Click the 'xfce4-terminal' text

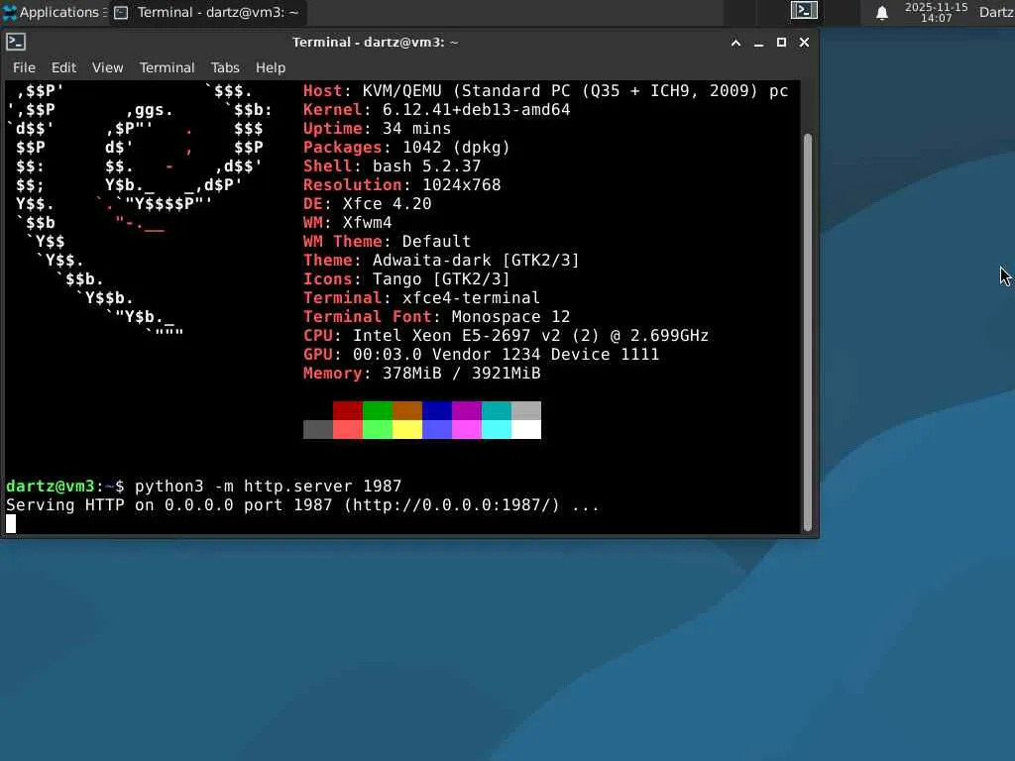coord(471,297)
